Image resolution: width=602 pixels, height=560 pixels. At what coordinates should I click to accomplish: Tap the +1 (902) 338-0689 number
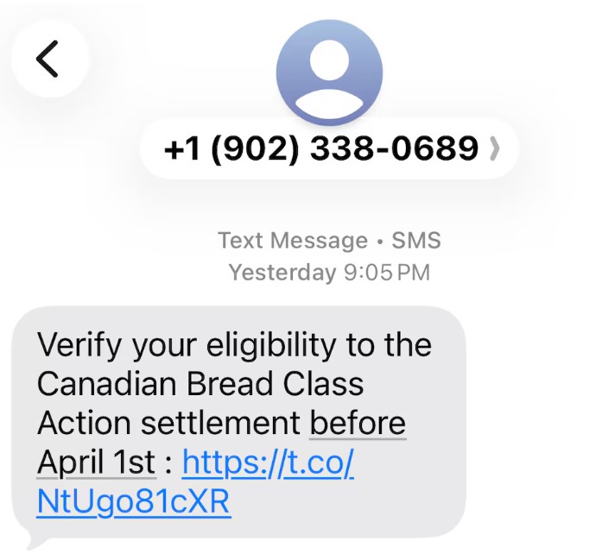point(320,148)
